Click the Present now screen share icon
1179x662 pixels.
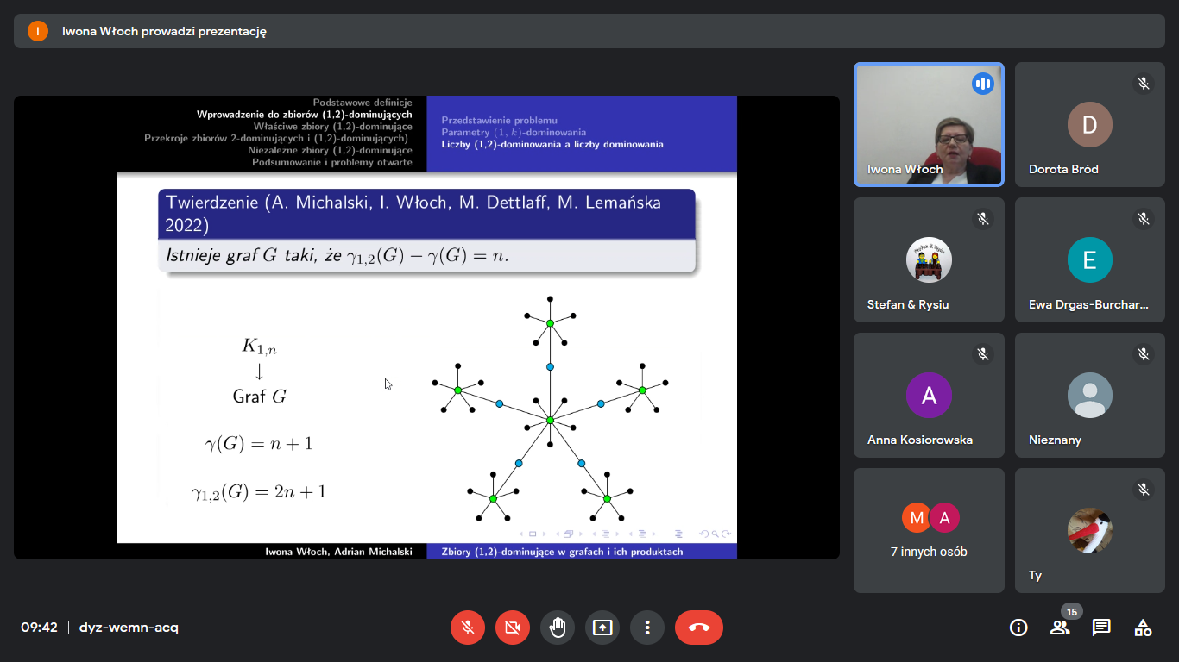(602, 628)
